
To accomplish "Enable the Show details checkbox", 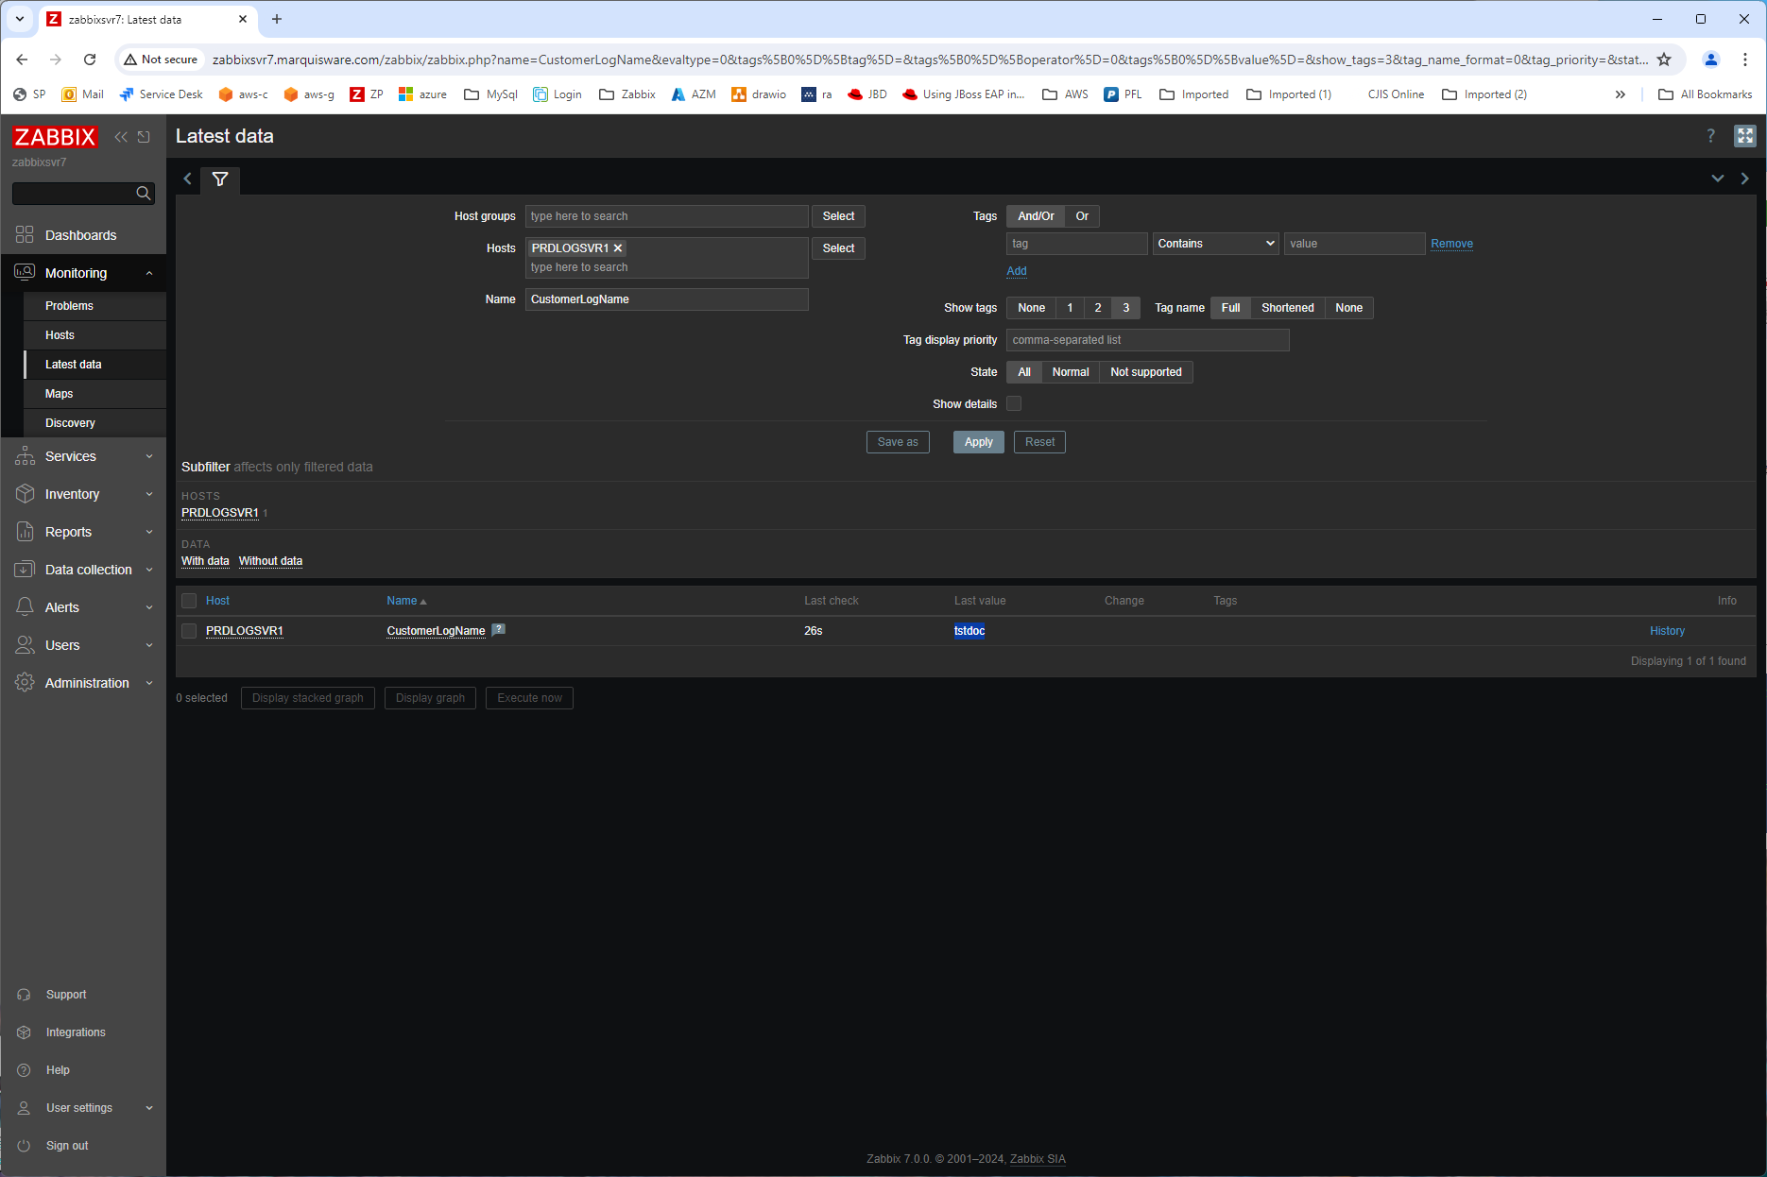I will [1014, 404].
